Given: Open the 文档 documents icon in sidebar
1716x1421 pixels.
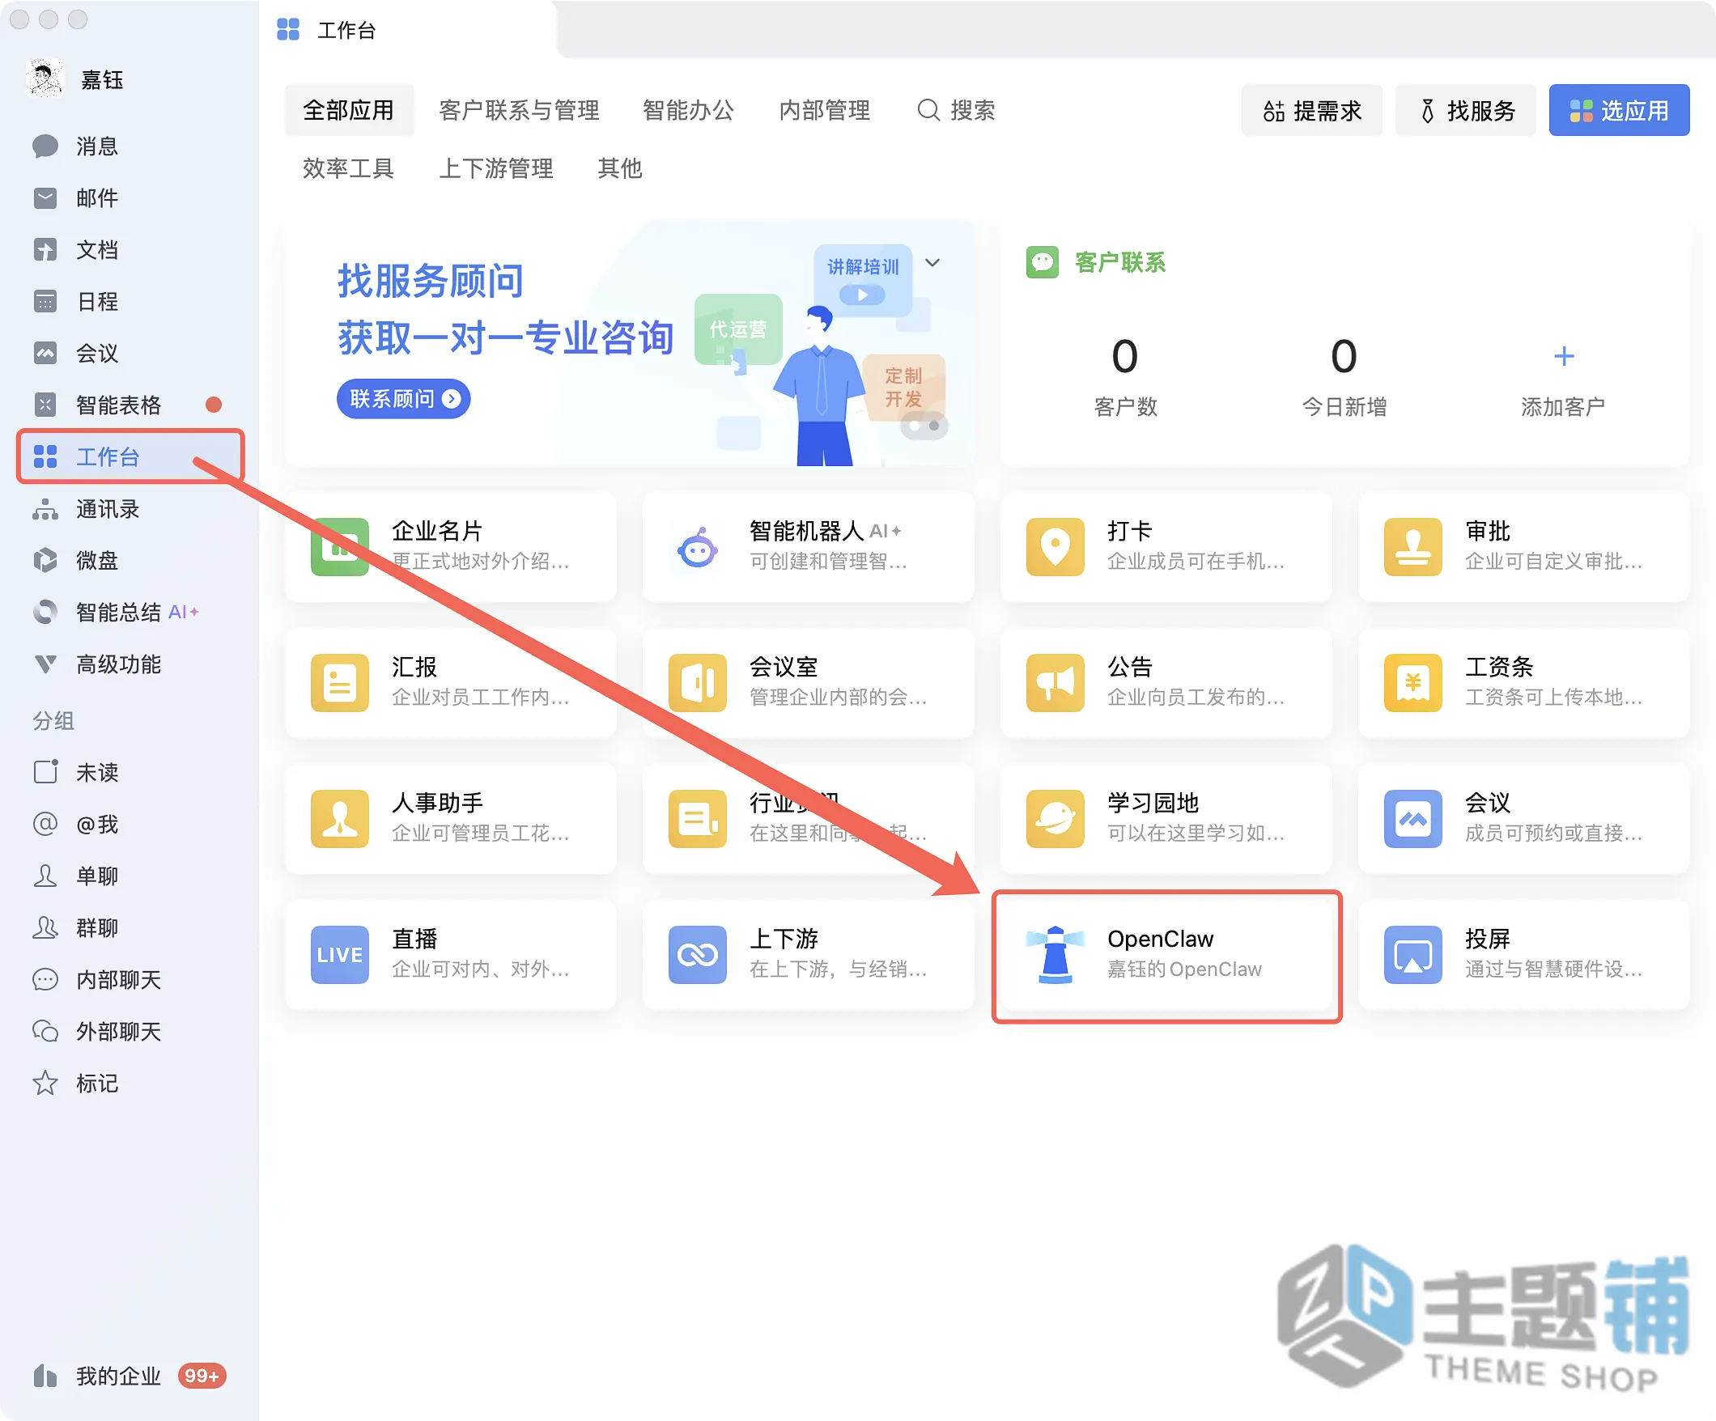Looking at the screenshot, I should pyautogui.click(x=45, y=249).
